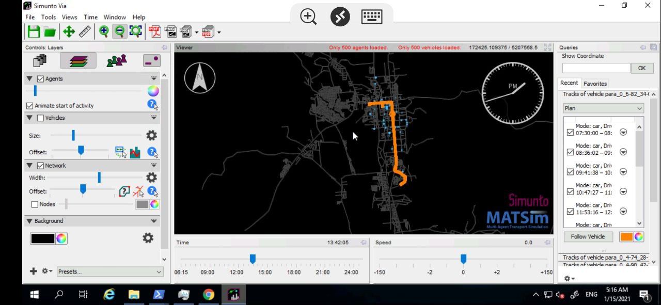Uncheck the 07:30:00 plan leg checkbox

tap(570, 132)
